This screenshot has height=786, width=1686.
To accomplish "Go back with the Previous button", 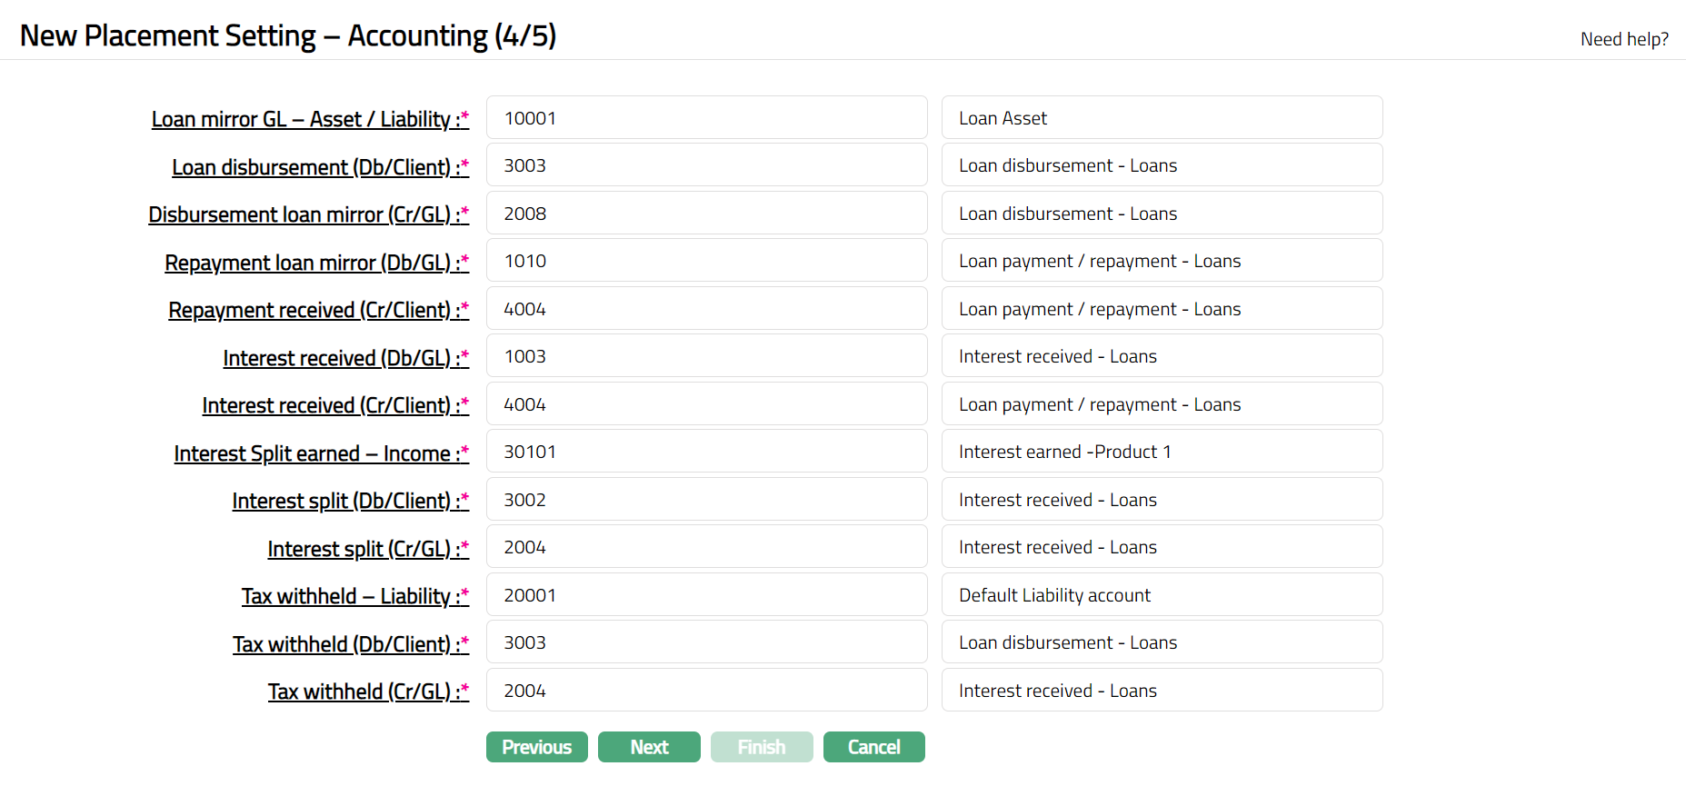I will tap(536, 747).
